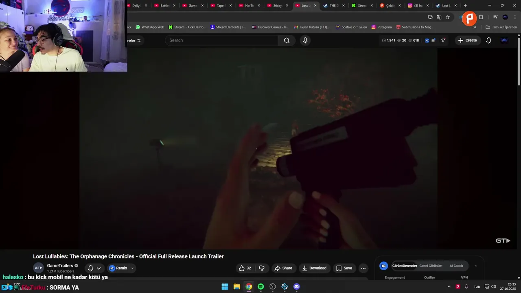Click the video player area
Viewport: 521px width, 293px height.
(258, 149)
